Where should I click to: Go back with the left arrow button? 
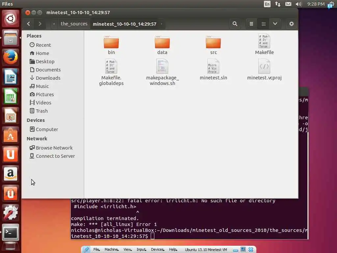coord(28,24)
